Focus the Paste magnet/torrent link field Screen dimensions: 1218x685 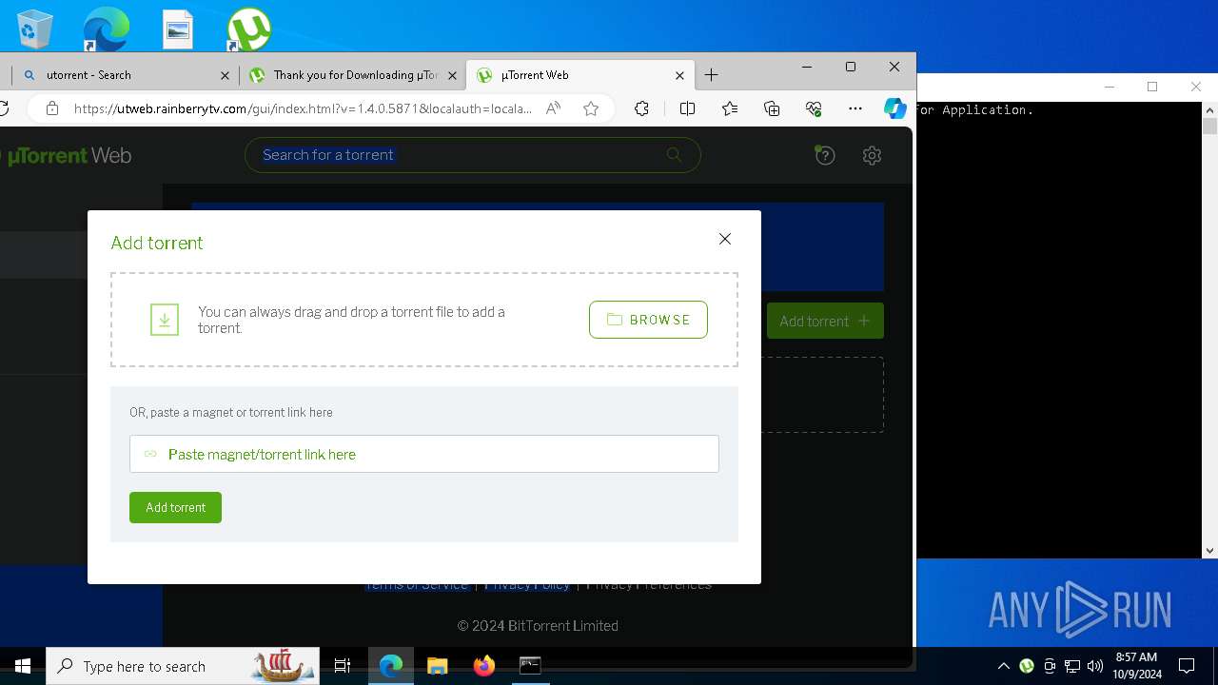[x=424, y=454]
